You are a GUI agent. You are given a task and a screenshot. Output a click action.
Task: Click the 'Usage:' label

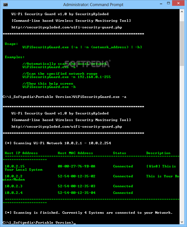(11, 44)
